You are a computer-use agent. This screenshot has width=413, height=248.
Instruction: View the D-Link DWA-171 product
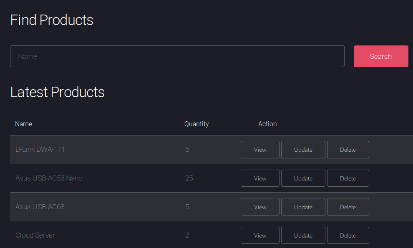tap(260, 150)
